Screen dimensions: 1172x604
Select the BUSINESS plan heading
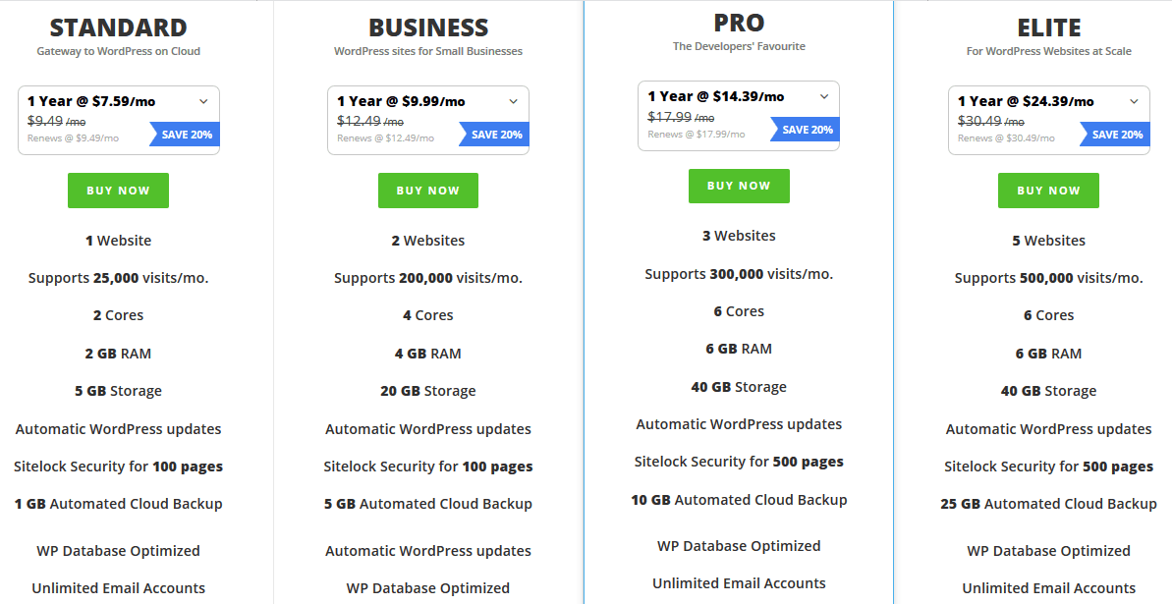428,27
